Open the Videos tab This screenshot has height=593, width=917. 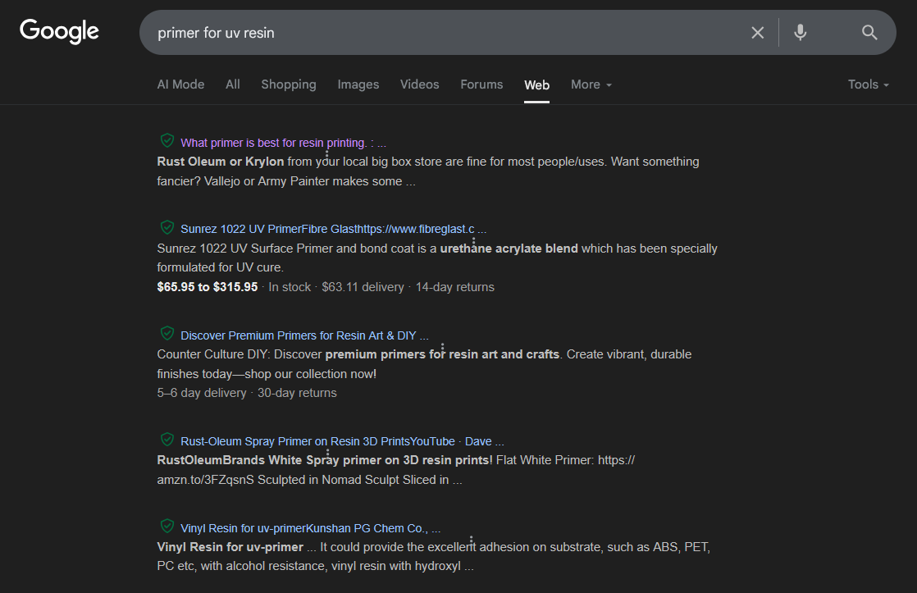[419, 84]
